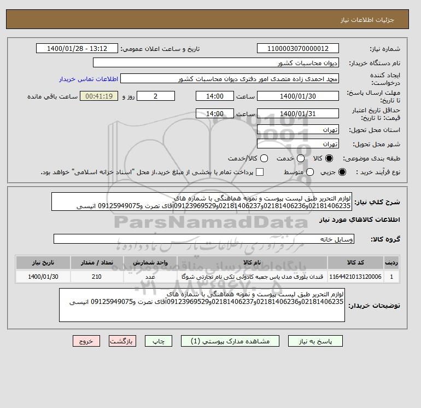Select the متوسط purchase type radio
This screenshot has height=408, width=421.
[x=310, y=172]
